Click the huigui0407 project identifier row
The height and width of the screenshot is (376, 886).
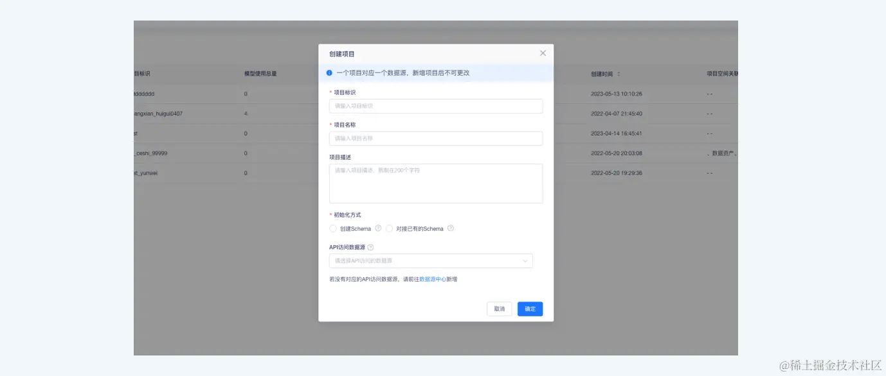[158, 114]
